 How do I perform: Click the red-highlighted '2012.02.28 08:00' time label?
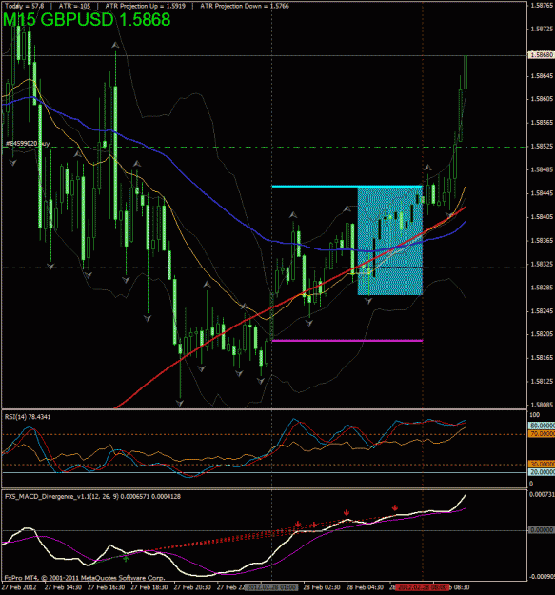pos(423,587)
